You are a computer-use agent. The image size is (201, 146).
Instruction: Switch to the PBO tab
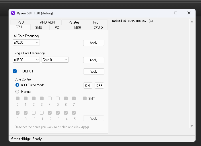21,22
